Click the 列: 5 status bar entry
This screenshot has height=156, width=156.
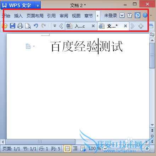[x=56, y=149]
